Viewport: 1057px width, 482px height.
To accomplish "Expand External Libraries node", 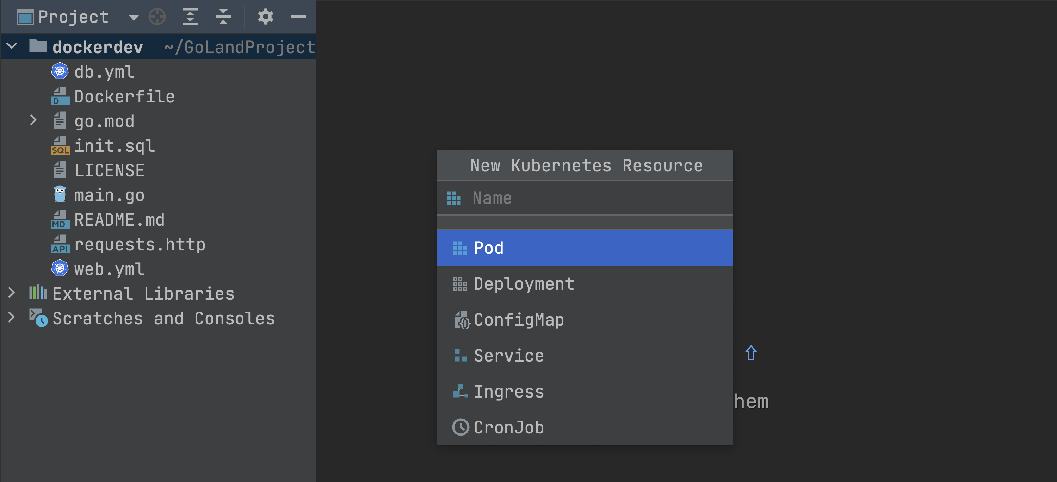I will [x=12, y=293].
